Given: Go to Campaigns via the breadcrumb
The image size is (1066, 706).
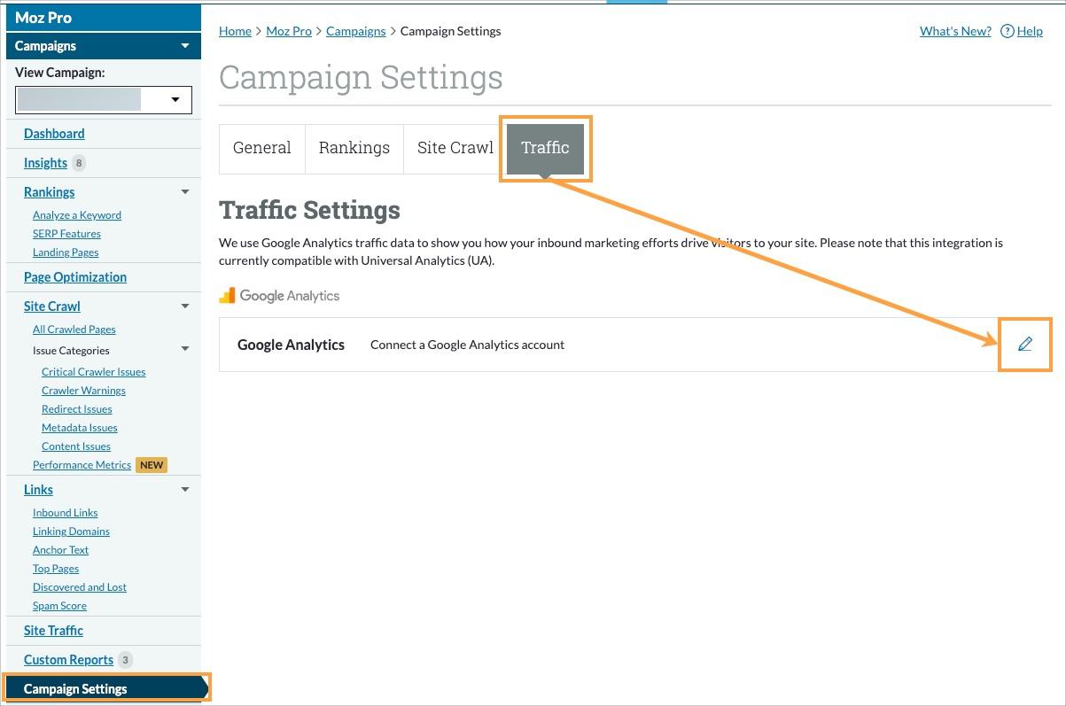Looking at the screenshot, I should pyautogui.click(x=355, y=31).
